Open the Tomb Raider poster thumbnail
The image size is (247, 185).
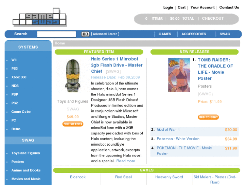point(179,75)
